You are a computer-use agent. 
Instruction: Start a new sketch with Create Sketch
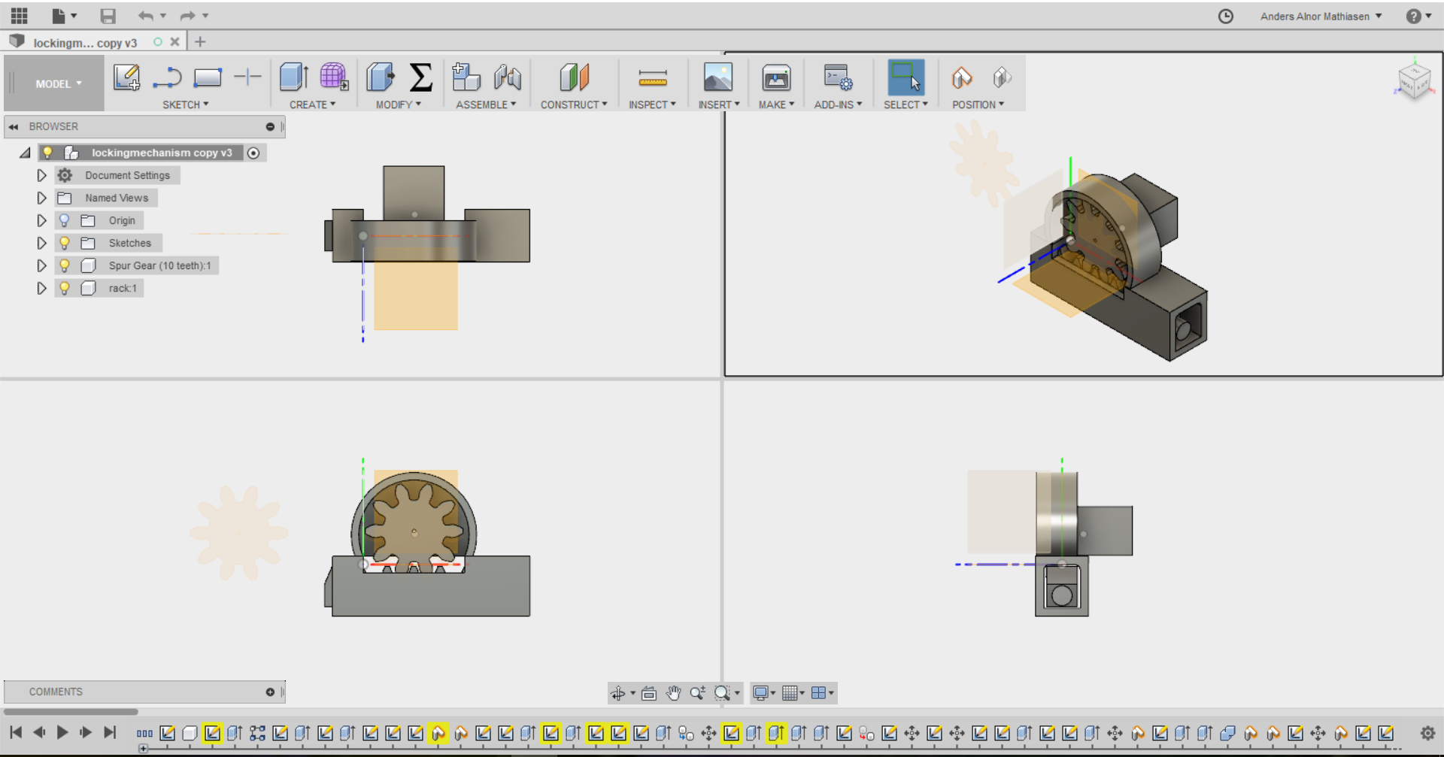pyautogui.click(x=126, y=77)
